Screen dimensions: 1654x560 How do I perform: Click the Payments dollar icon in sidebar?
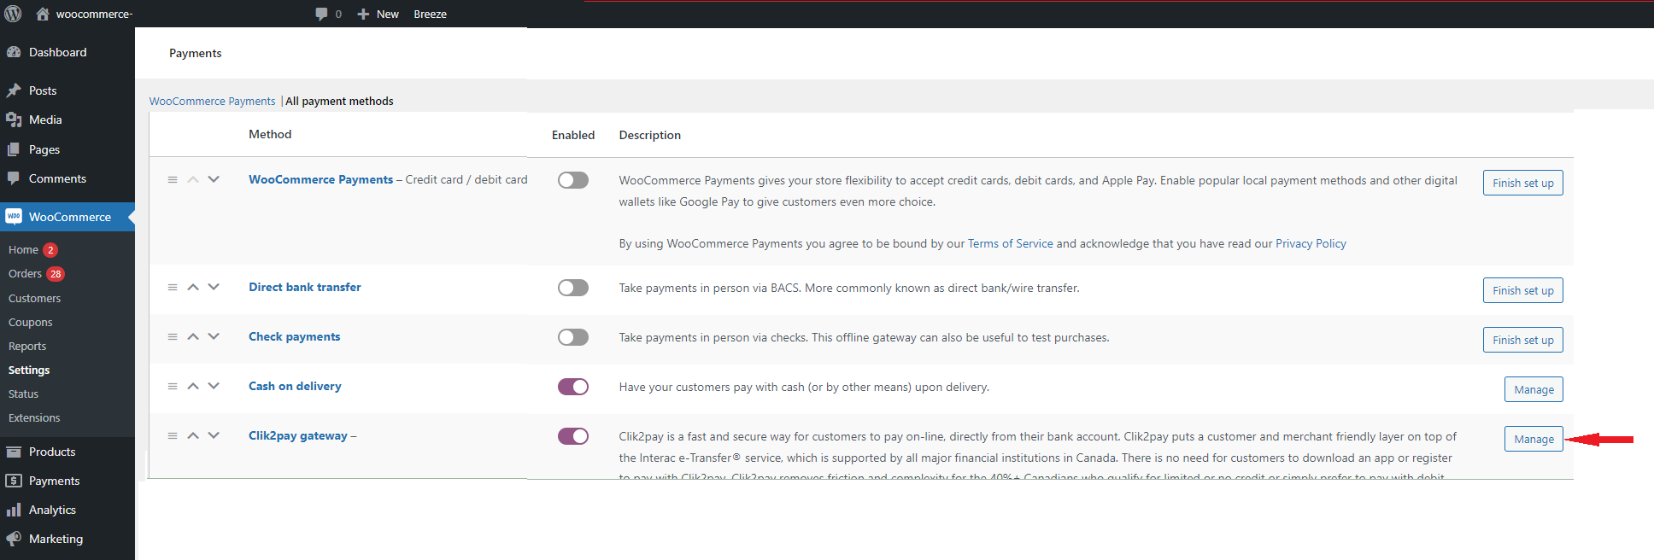click(14, 481)
